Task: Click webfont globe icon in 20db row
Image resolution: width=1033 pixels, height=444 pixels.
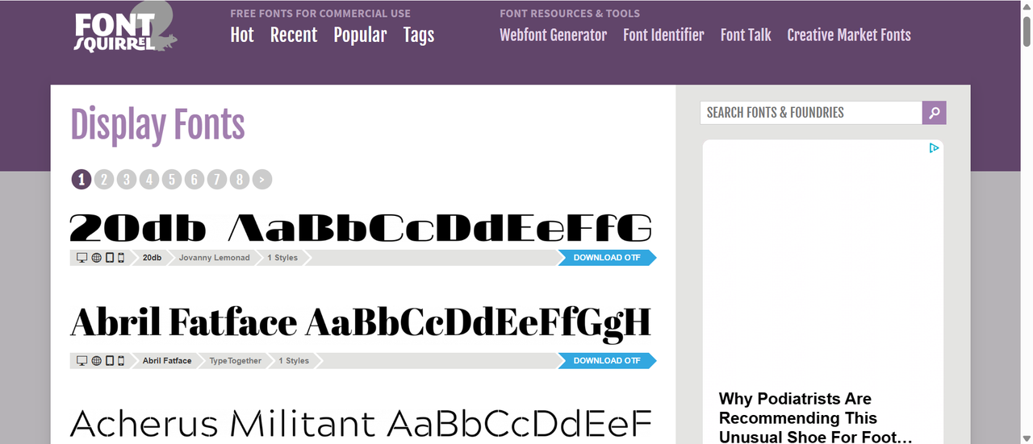Action: (97, 258)
